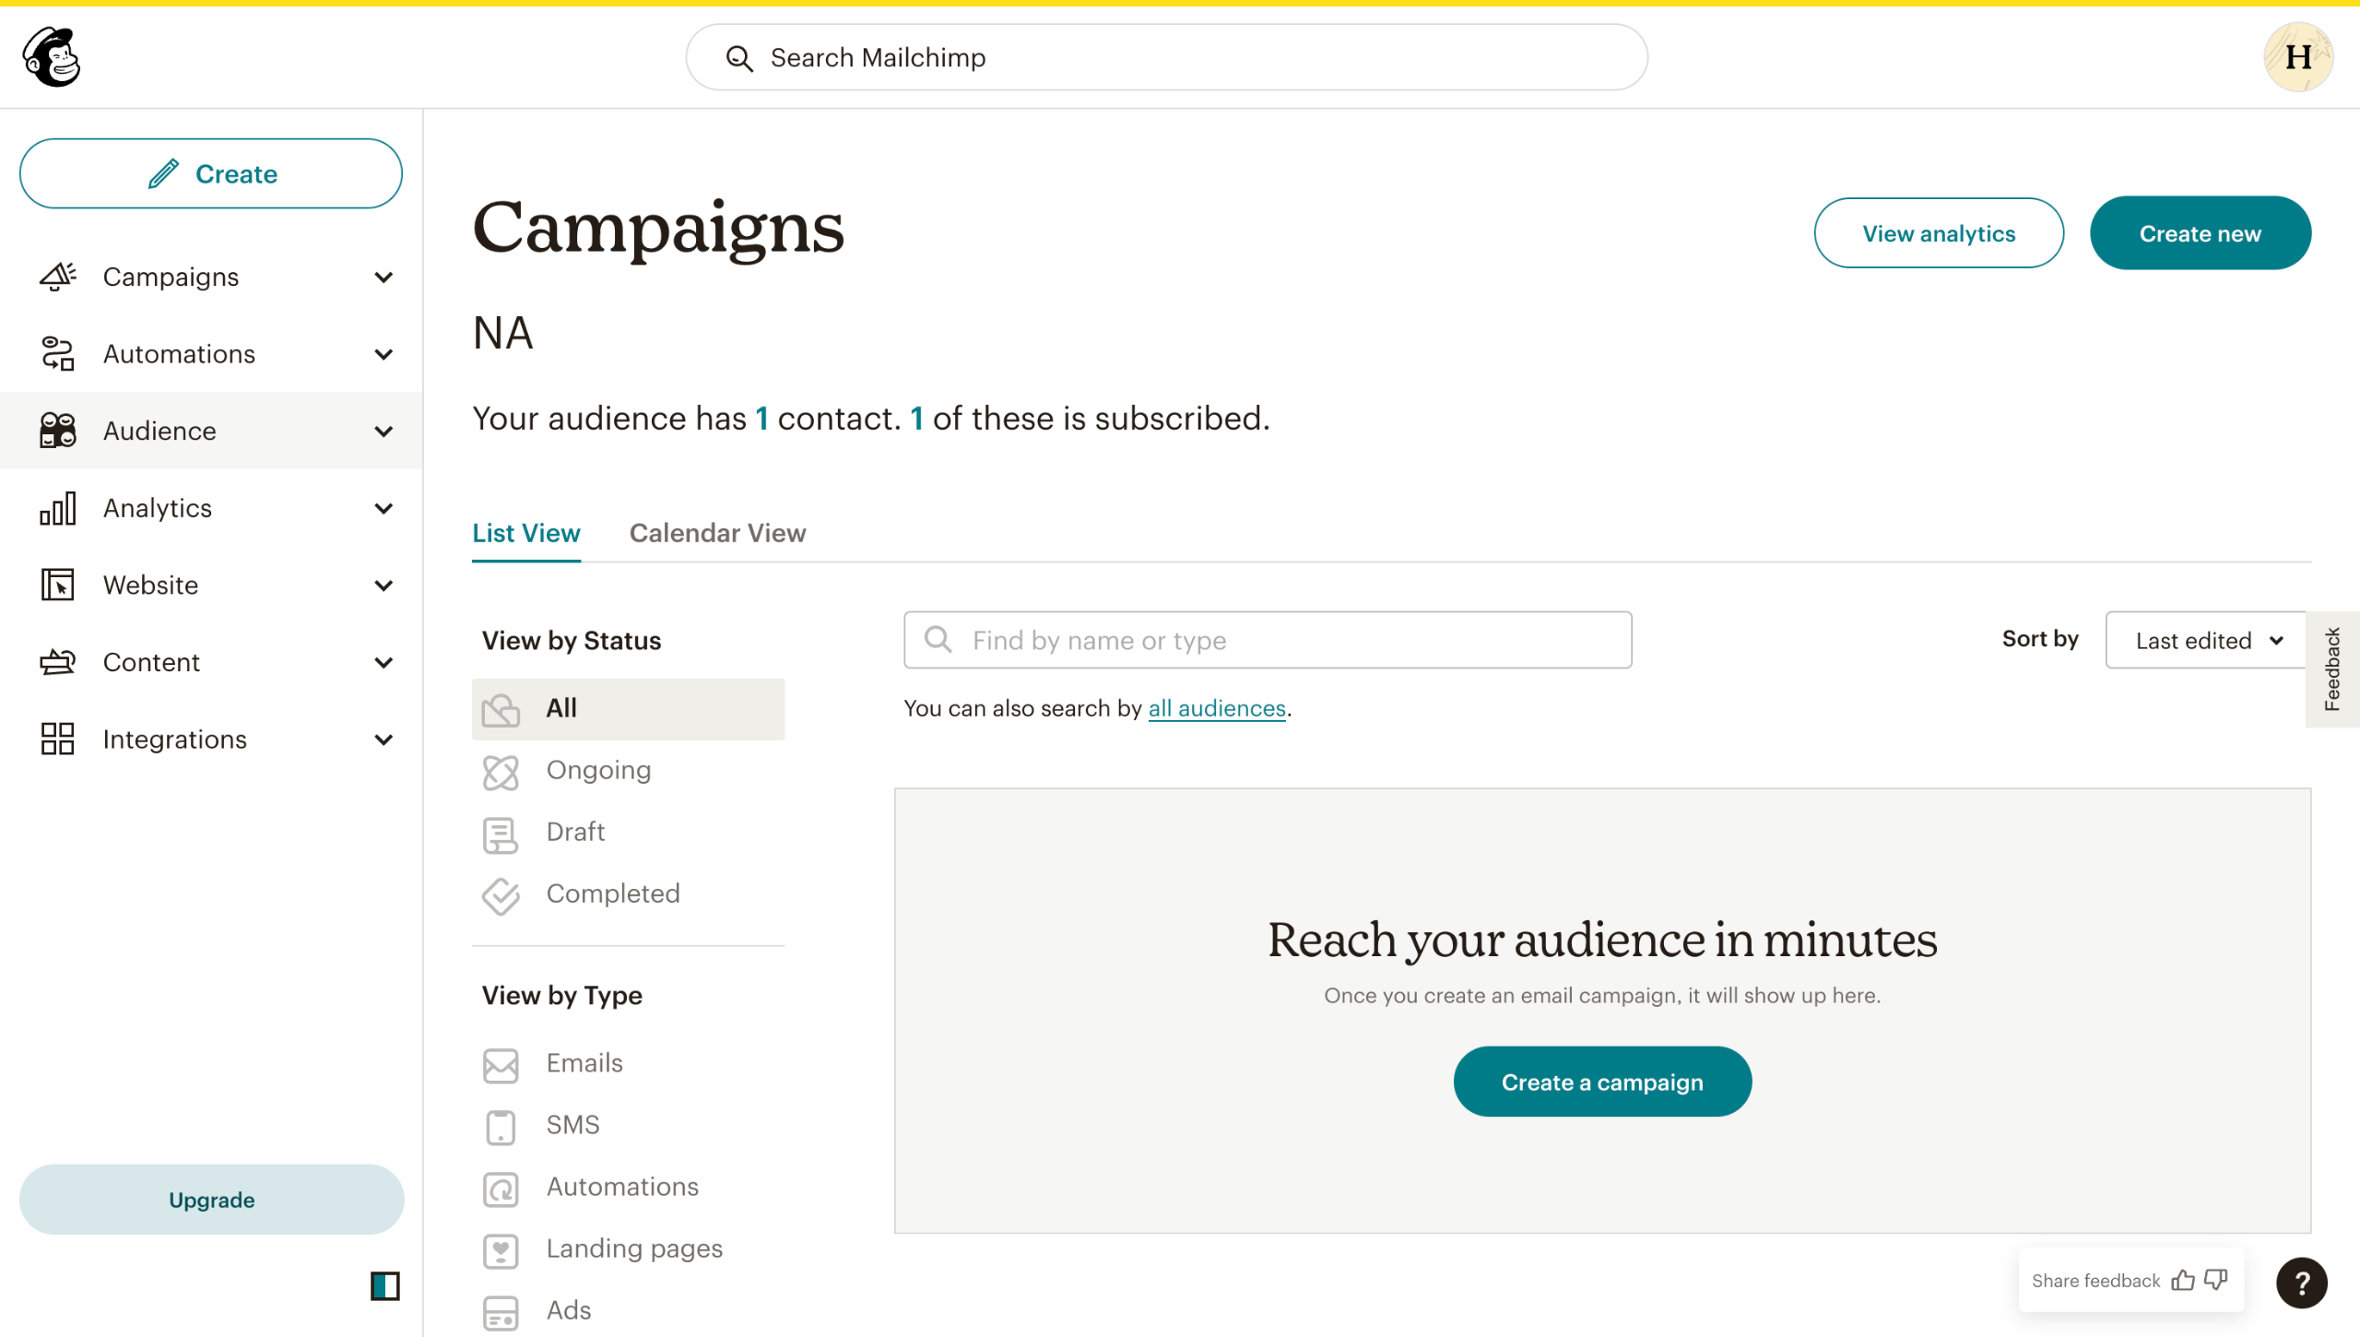
Task: Focus the Search Mailchimp field
Action: click(x=1166, y=57)
